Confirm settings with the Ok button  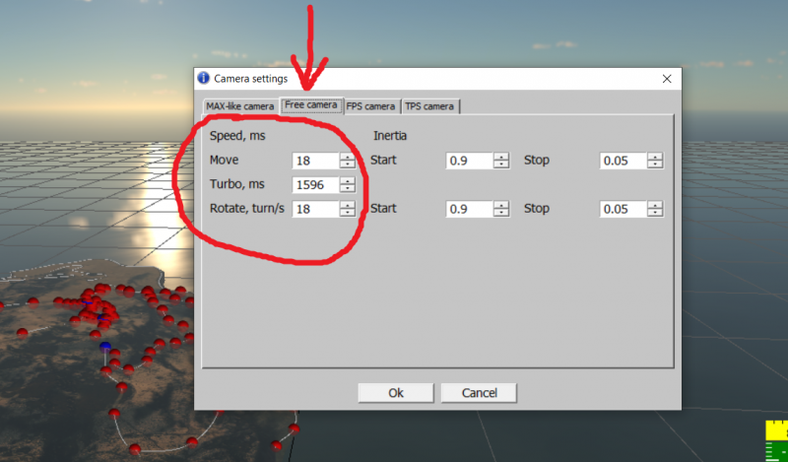pyautogui.click(x=396, y=393)
